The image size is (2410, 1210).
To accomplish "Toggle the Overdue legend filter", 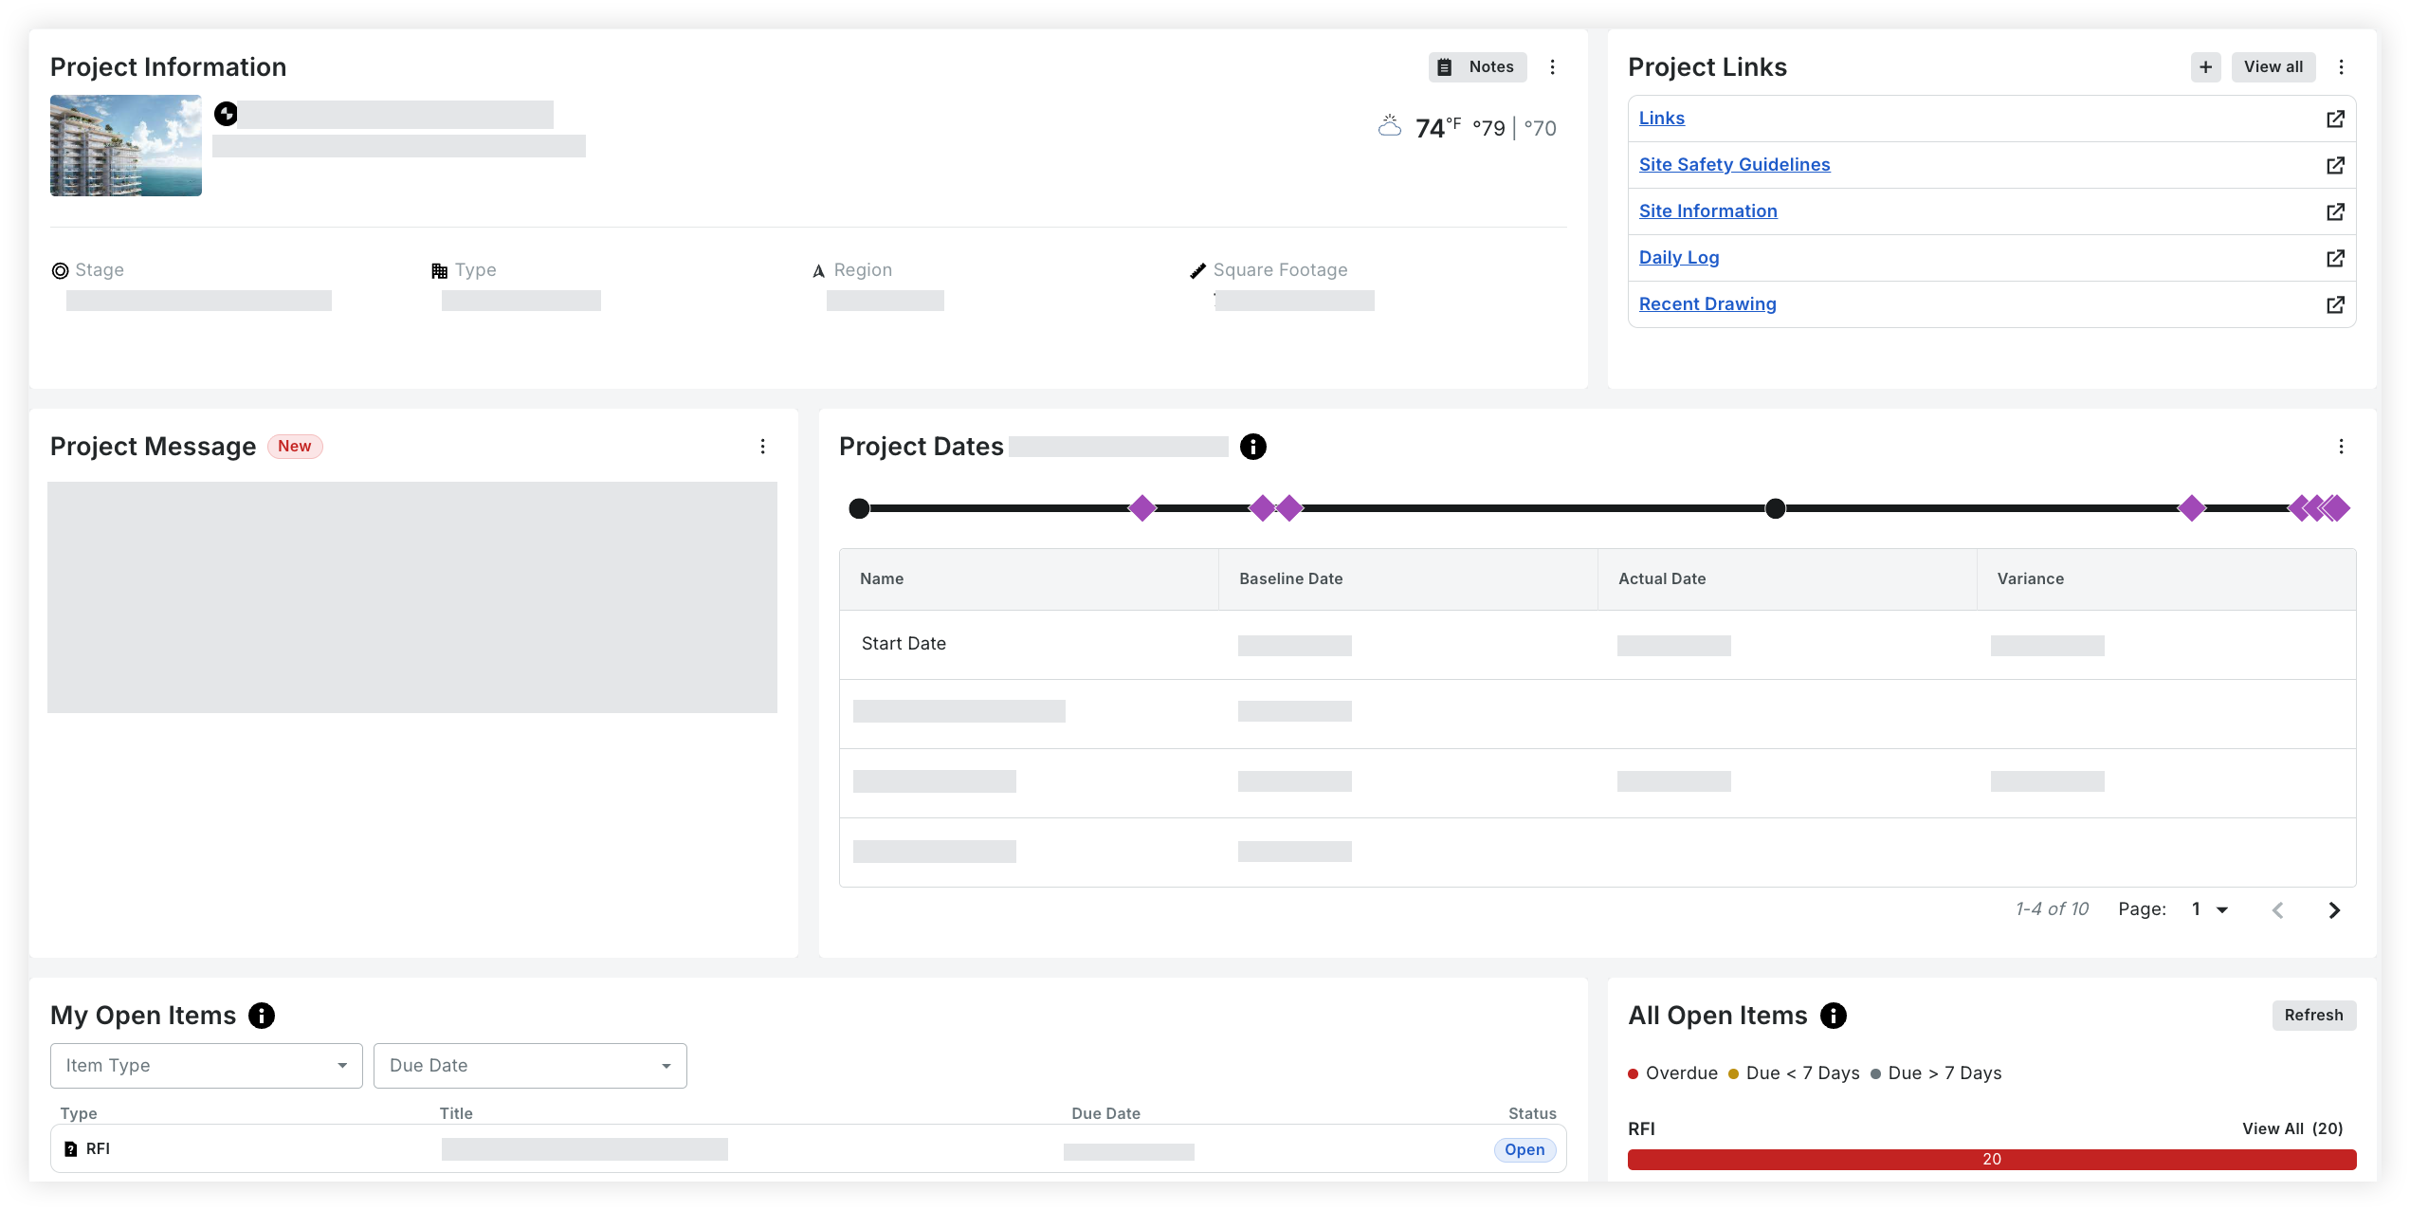I will (x=1672, y=1072).
